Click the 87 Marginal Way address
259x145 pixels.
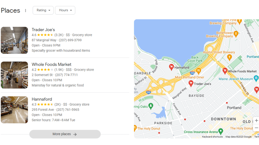click(44, 40)
